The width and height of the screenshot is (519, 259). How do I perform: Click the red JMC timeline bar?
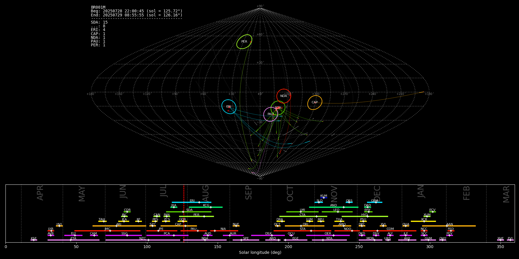pyautogui.click(x=108, y=231)
